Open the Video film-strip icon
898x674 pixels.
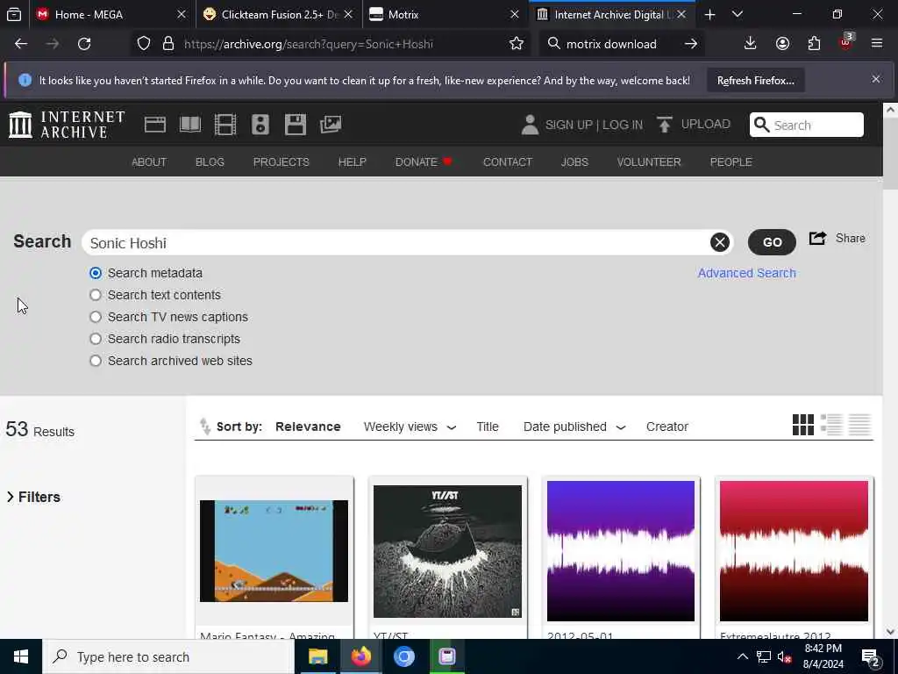coord(225,125)
